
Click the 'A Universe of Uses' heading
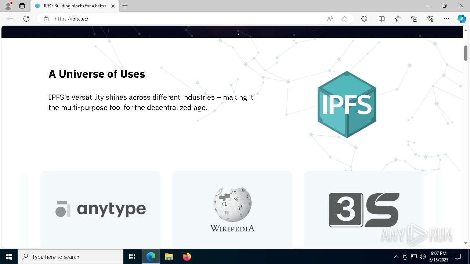coord(97,74)
